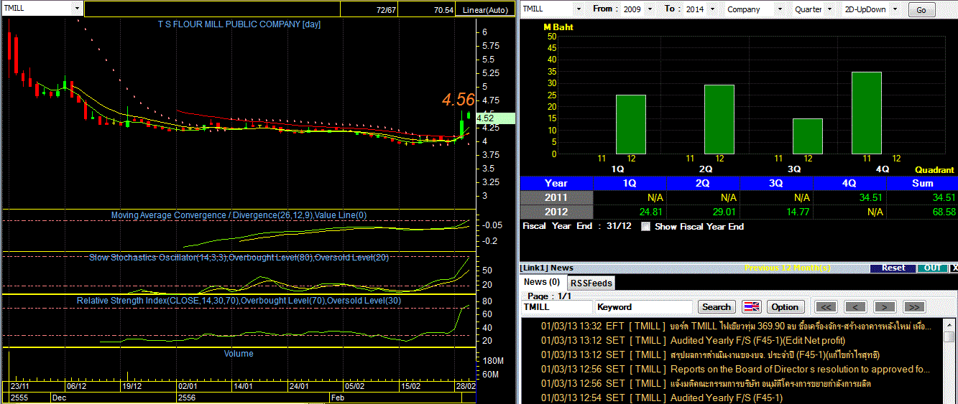Click the OUT button in the news header

[932, 268]
